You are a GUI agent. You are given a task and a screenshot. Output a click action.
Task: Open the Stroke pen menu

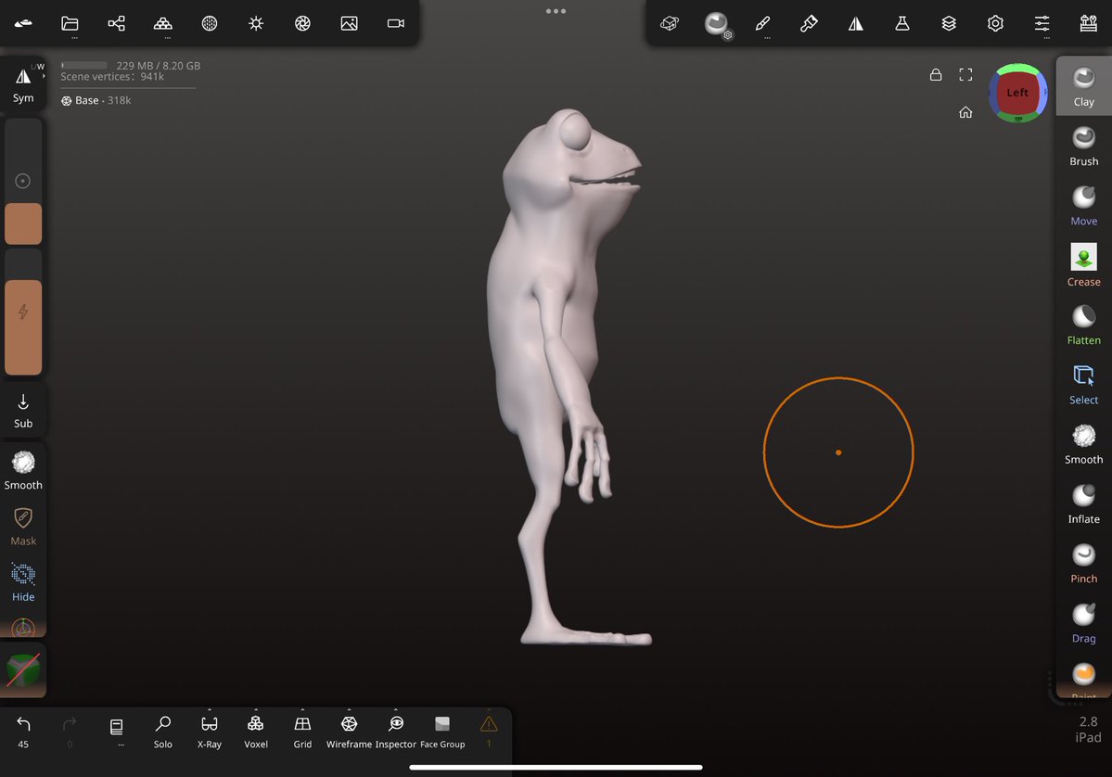[763, 23]
